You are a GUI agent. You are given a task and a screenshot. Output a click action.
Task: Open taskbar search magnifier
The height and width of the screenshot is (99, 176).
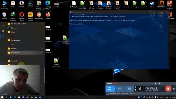tap(6, 97)
